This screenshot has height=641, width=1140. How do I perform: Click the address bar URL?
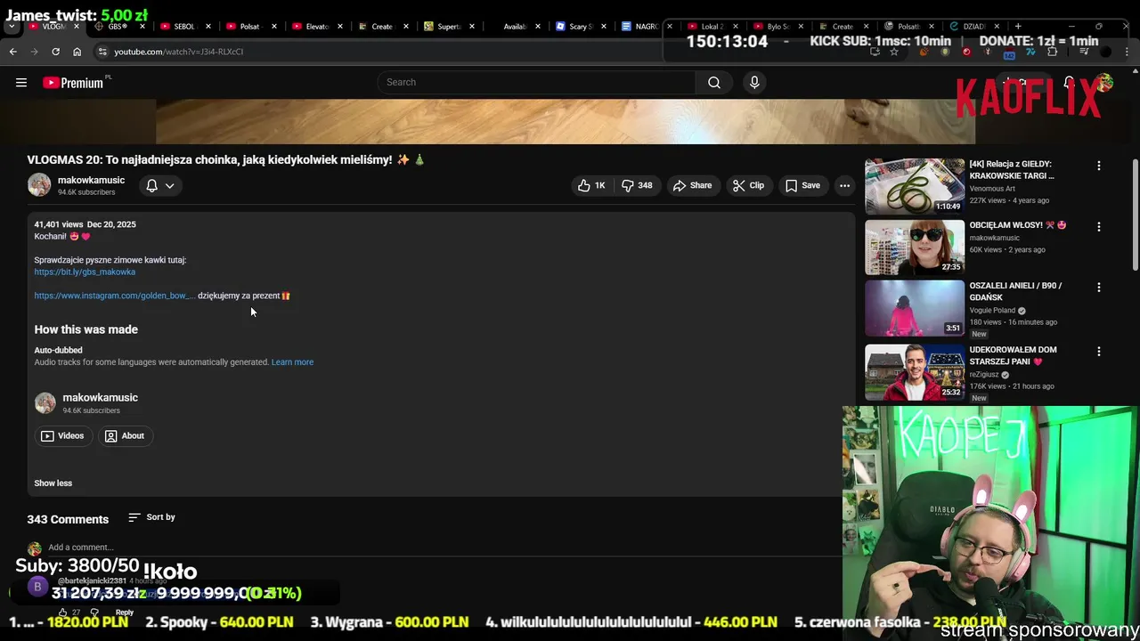coord(178,52)
